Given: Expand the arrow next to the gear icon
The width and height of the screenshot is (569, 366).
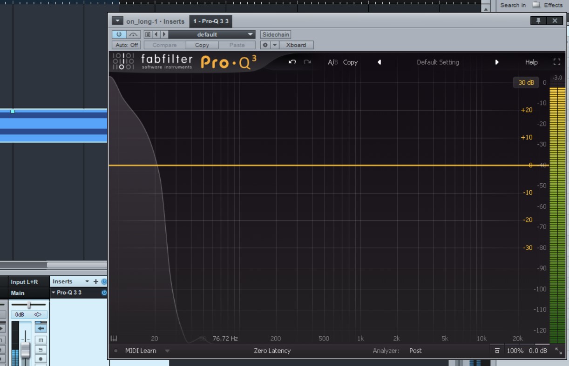Looking at the screenshot, I should 275,45.
